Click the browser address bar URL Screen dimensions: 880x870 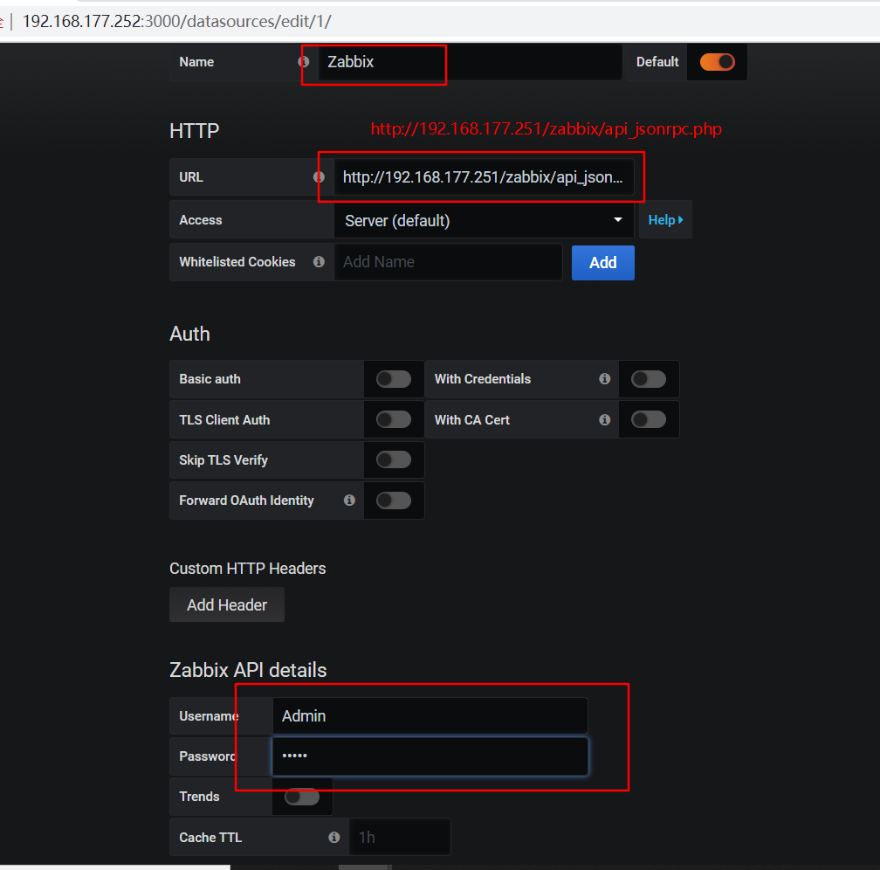(x=176, y=21)
